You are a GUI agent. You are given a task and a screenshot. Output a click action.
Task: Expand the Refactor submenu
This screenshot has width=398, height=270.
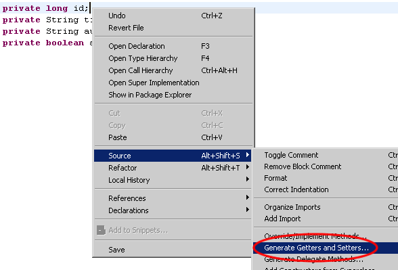[x=173, y=168]
